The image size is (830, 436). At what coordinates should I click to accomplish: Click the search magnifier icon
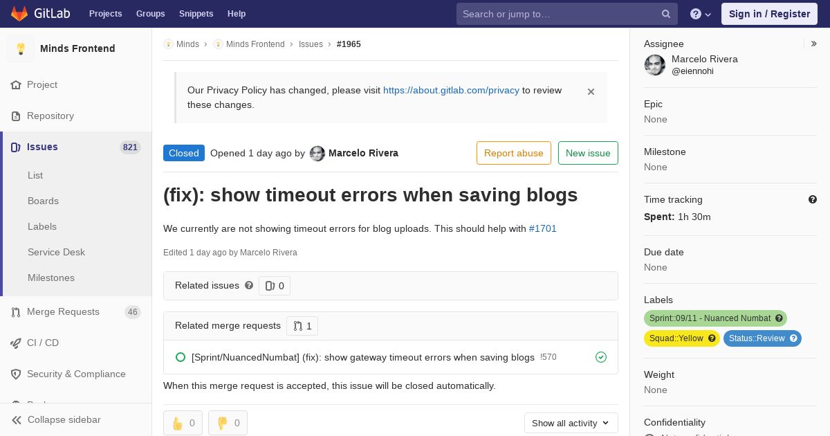point(666,14)
